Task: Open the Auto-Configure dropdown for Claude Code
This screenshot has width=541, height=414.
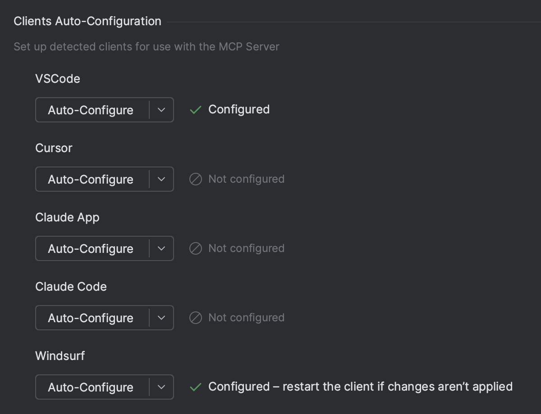Action: tap(161, 318)
